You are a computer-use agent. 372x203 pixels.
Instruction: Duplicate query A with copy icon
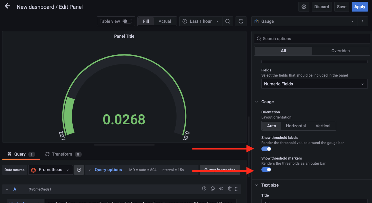[x=213, y=189]
